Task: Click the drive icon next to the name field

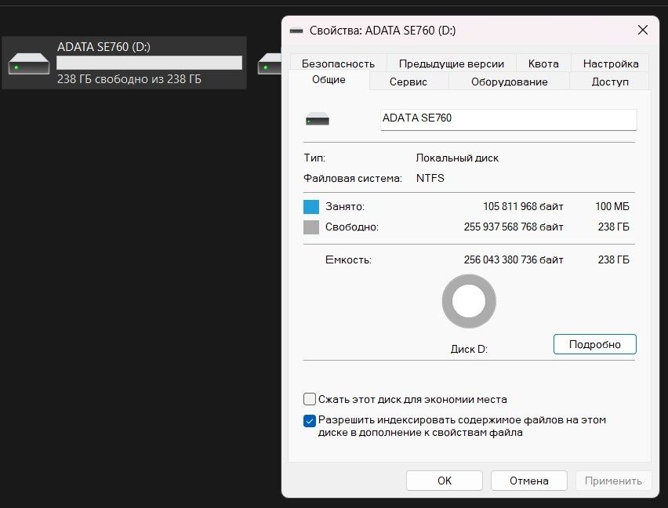Action: tap(318, 119)
